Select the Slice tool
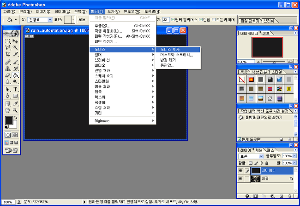The image size is (300, 206). [x=15, y=54]
